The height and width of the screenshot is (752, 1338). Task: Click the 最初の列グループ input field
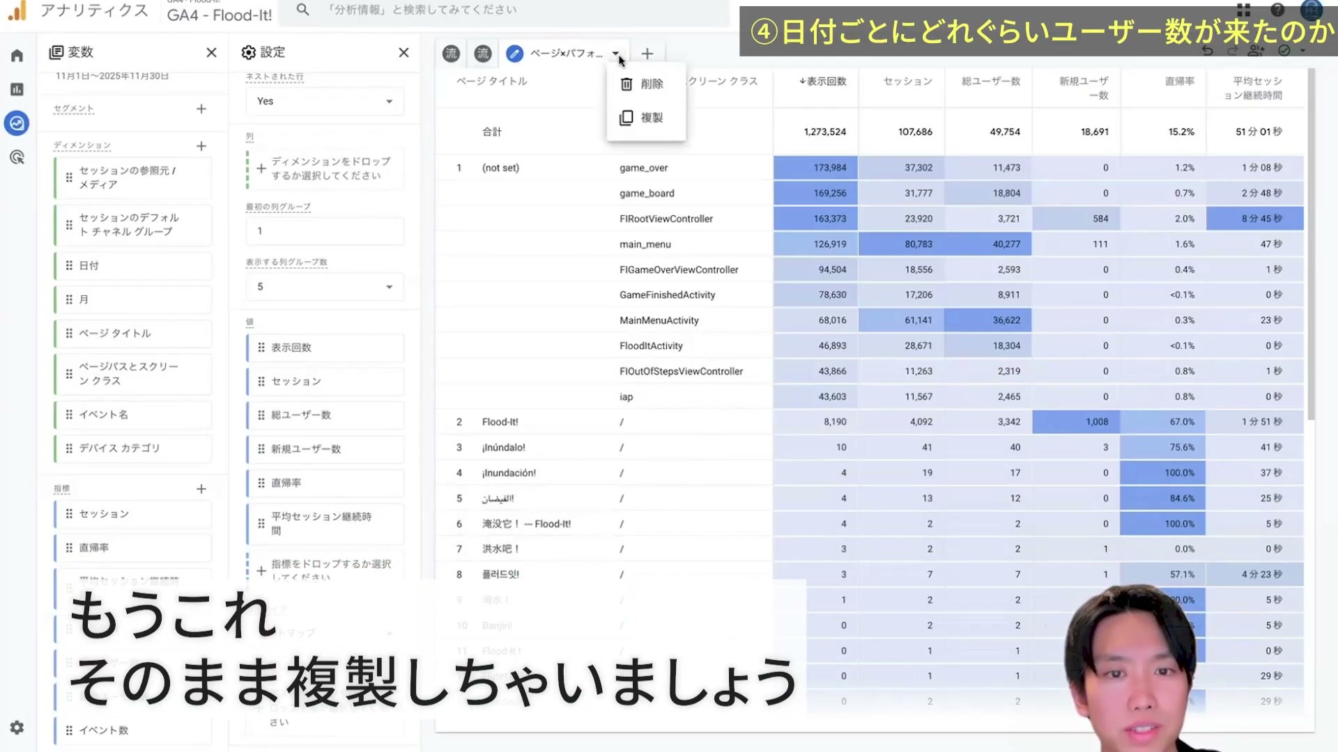click(325, 231)
